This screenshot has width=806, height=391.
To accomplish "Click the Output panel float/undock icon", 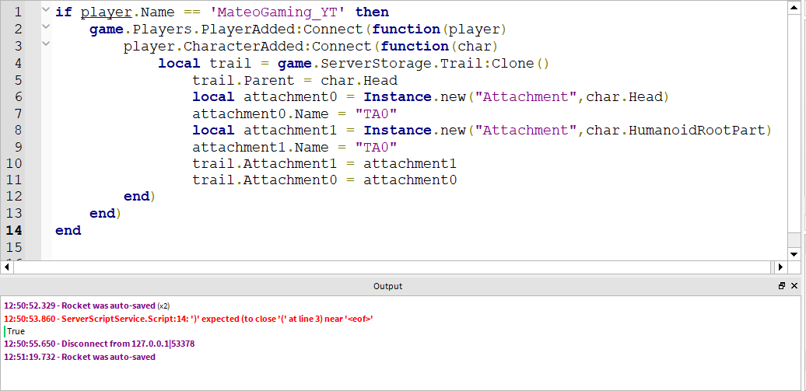I will 782,286.
